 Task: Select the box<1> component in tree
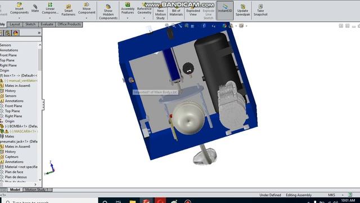[x=19, y=76]
